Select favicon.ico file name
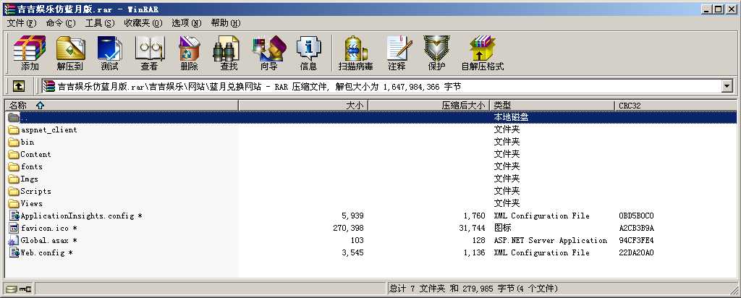This screenshot has width=741, height=298. 48,228
